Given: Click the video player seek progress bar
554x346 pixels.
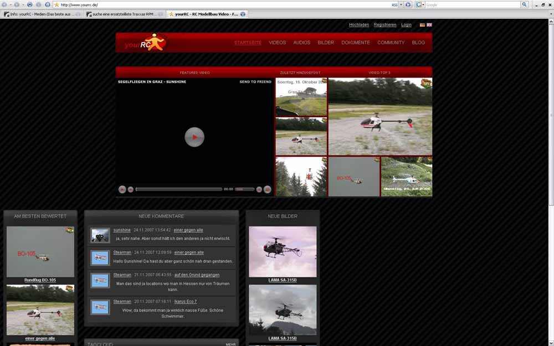Looking at the screenshot, I should click(x=178, y=189).
